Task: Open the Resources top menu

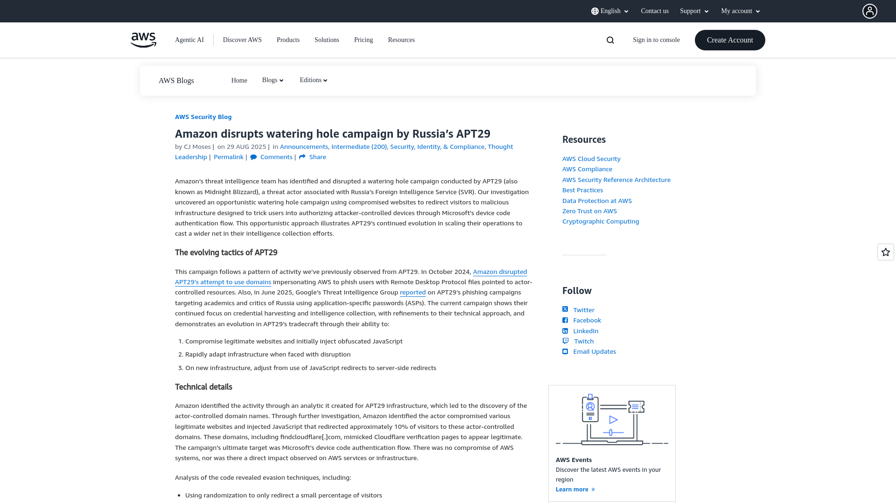Action: 401,40
